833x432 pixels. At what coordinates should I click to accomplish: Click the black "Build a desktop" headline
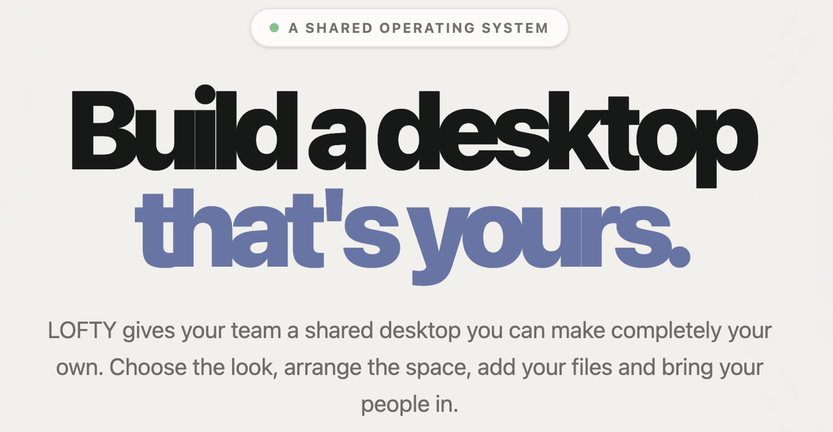point(414,135)
